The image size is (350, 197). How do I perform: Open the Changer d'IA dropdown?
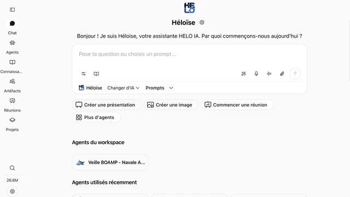click(x=123, y=88)
